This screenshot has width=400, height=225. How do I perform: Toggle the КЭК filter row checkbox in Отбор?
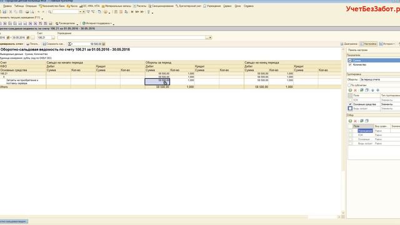click(x=351, y=135)
